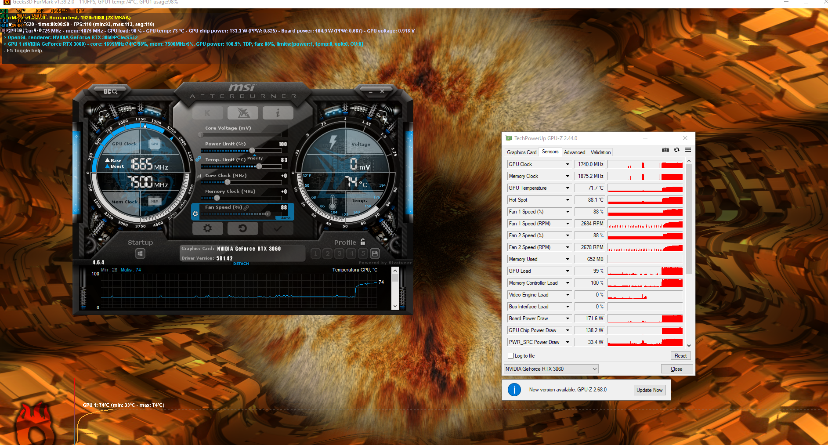The width and height of the screenshot is (828, 445).
Task: Click the GPU chip icon in the clock gauge
Action: tap(155, 144)
